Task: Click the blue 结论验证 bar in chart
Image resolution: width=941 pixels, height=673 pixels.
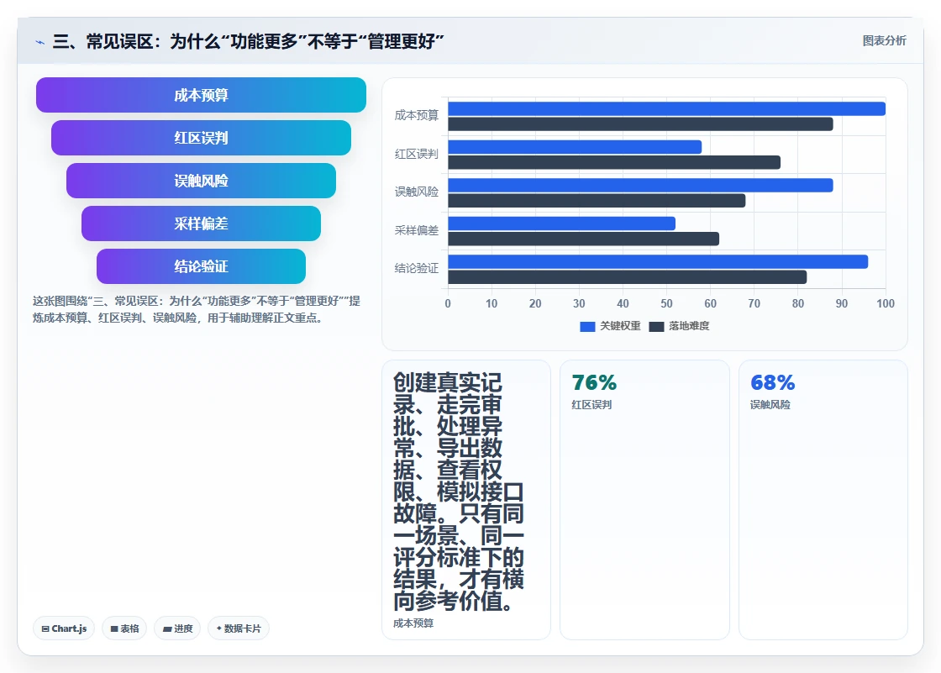Action: [x=658, y=262]
